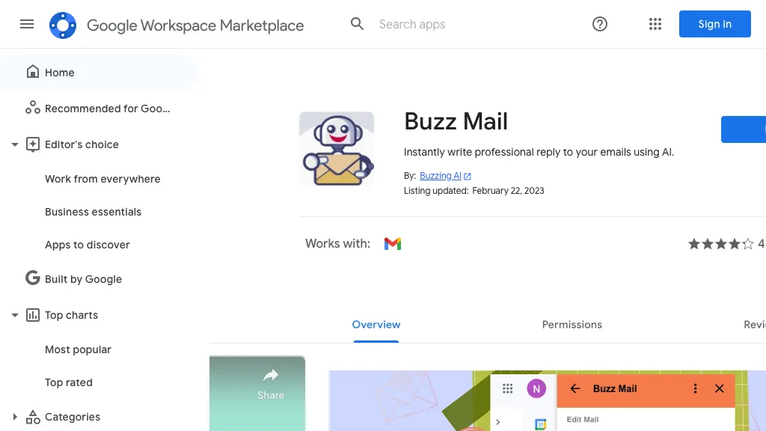The width and height of the screenshot is (766, 431).
Task: Open the Google apps grid launcher
Action: (655, 24)
